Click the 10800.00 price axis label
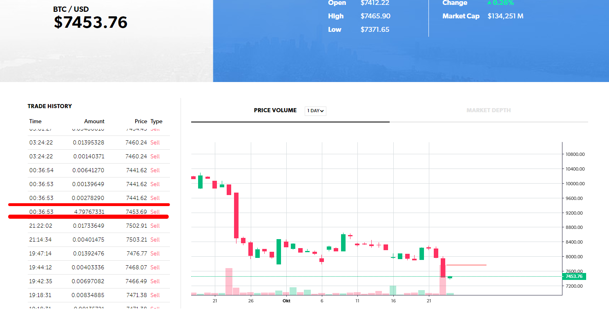609x324 pixels. click(575, 154)
